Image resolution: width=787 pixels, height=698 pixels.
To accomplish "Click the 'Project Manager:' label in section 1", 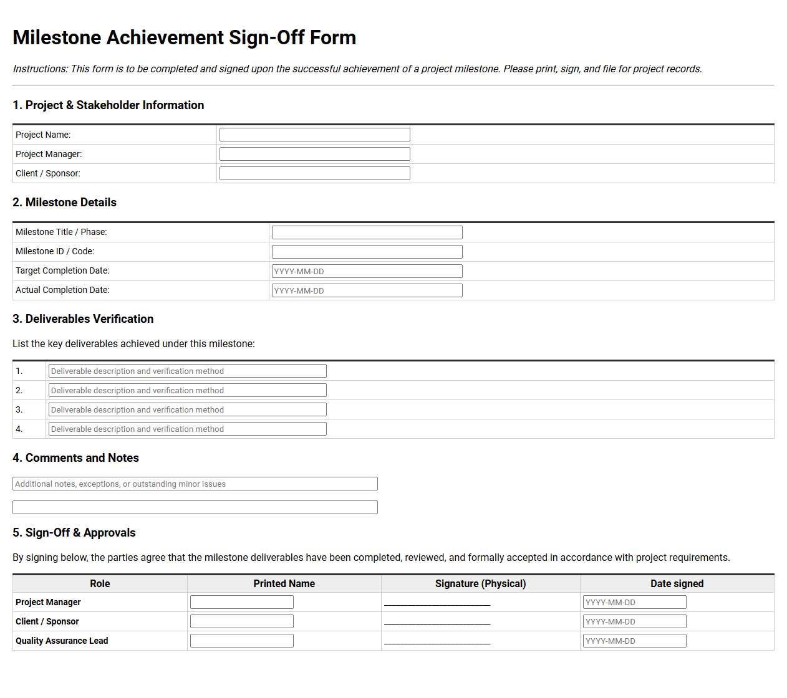I will [49, 154].
